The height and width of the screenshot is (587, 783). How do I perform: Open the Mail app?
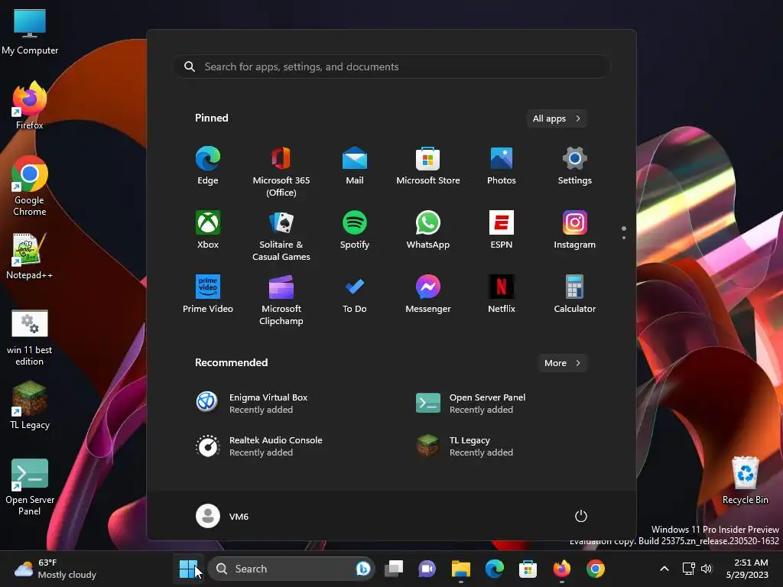tap(355, 166)
